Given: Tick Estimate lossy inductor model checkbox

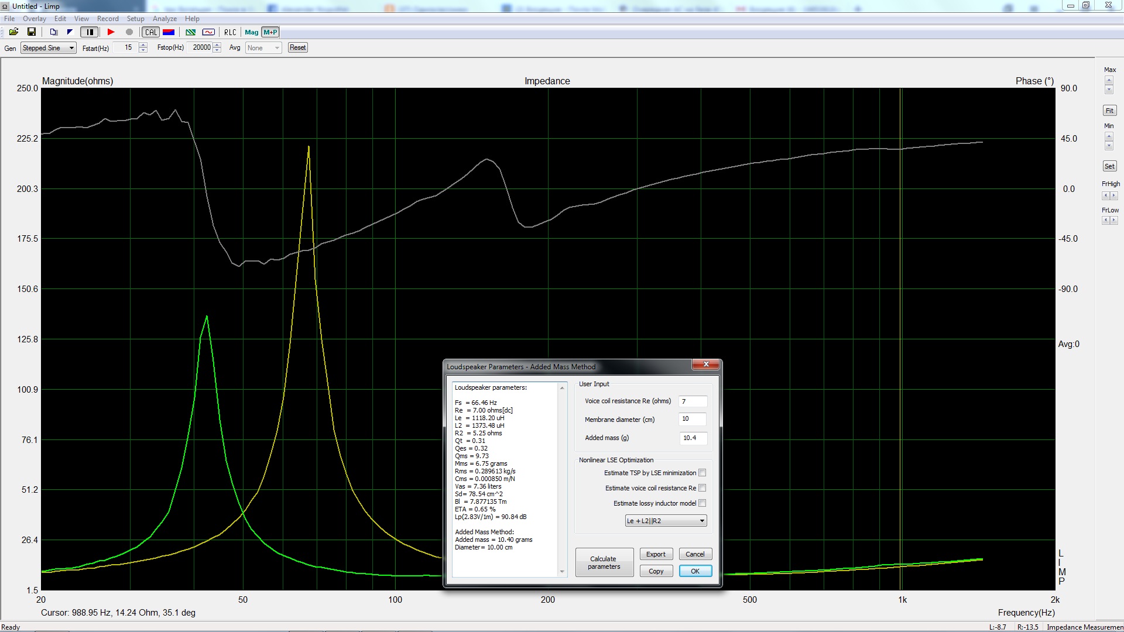Looking at the screenshot, I should click(x=702, y=503).
